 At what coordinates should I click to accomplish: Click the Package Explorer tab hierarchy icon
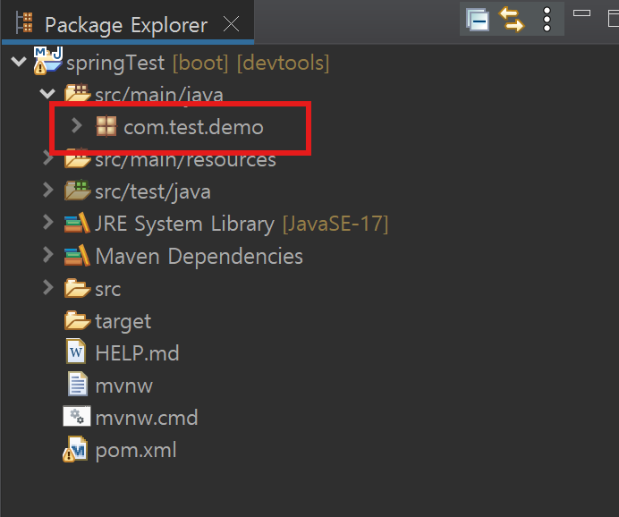tap(24, 22)
